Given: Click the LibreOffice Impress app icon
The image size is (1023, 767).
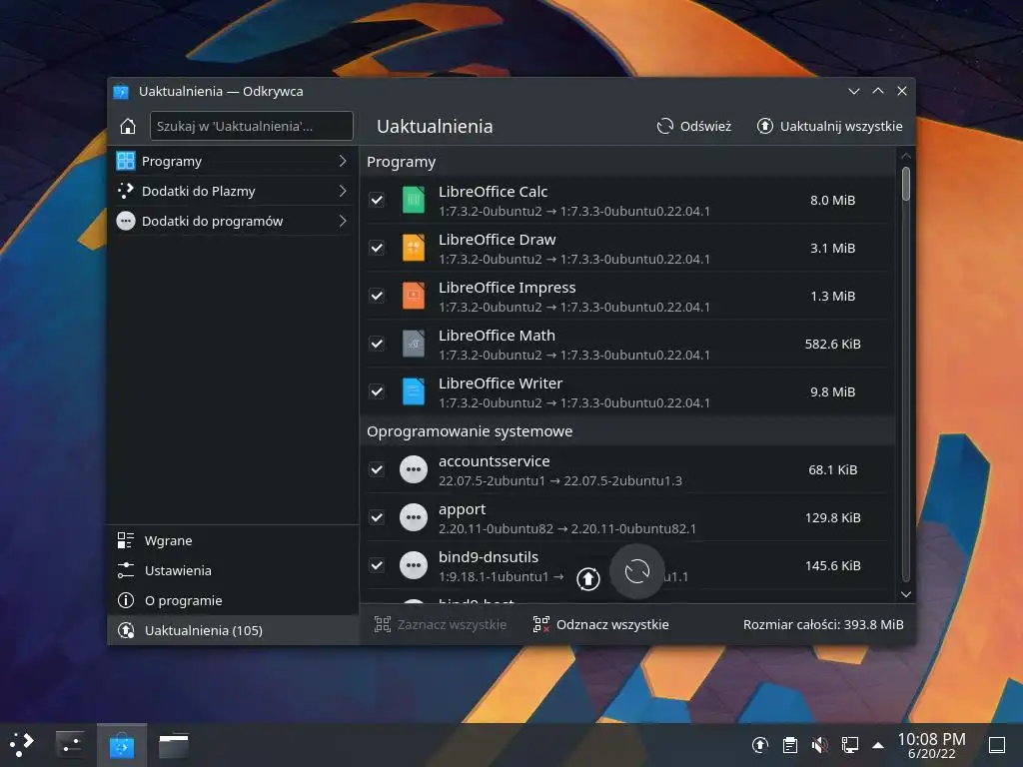Looking at the screenshot, I should [413, 296].
